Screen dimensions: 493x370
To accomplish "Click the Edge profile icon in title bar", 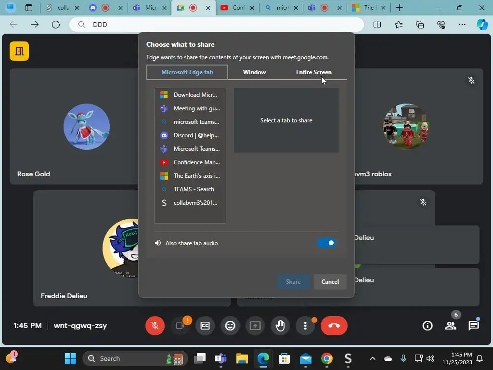I will (10, 8).
